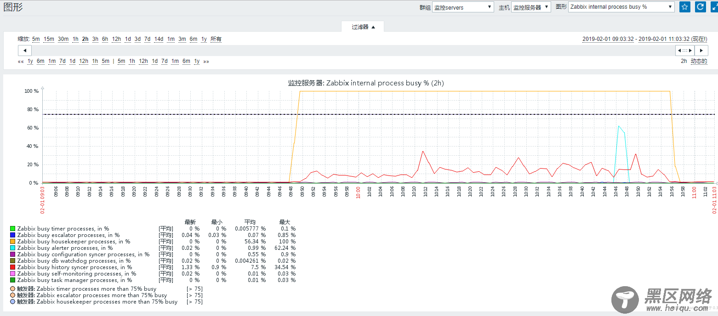This screenshot has height=316, width=718.
Task: Click the single right arrow scrollbar button
Action: pyautogui.click(x=701, y=51)
